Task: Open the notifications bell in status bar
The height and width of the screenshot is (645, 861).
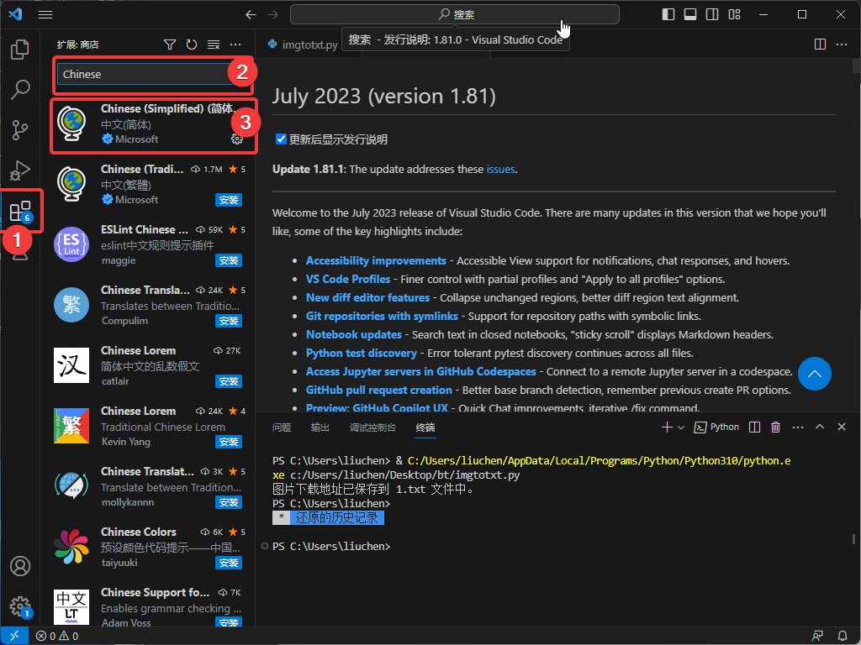Action: click(x=843, y=636)
